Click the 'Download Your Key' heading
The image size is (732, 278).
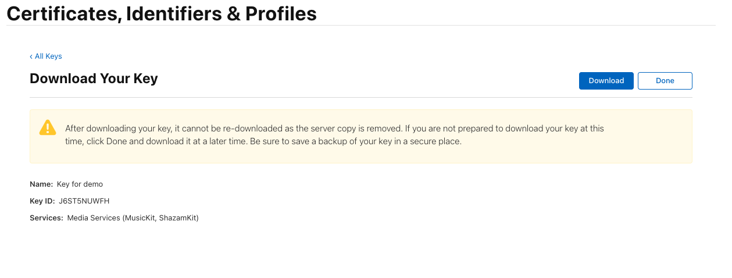(x=94, y=79)
